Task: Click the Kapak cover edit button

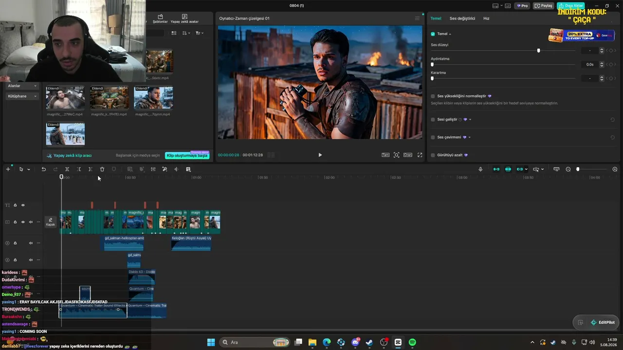Action: point(51,222)
